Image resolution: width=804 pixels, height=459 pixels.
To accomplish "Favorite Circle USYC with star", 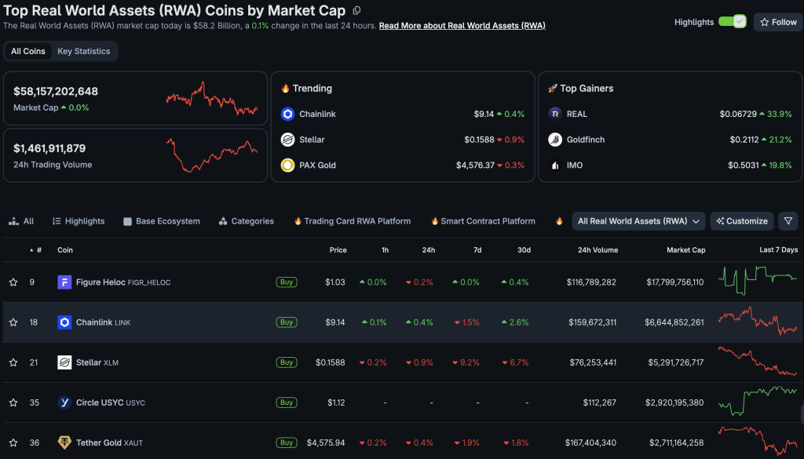I will tap(14, 403).
